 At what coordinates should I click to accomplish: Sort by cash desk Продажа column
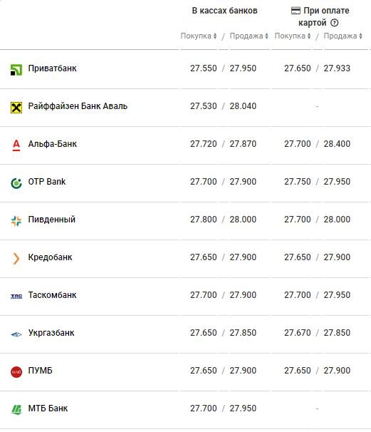[x=249, y=36]
